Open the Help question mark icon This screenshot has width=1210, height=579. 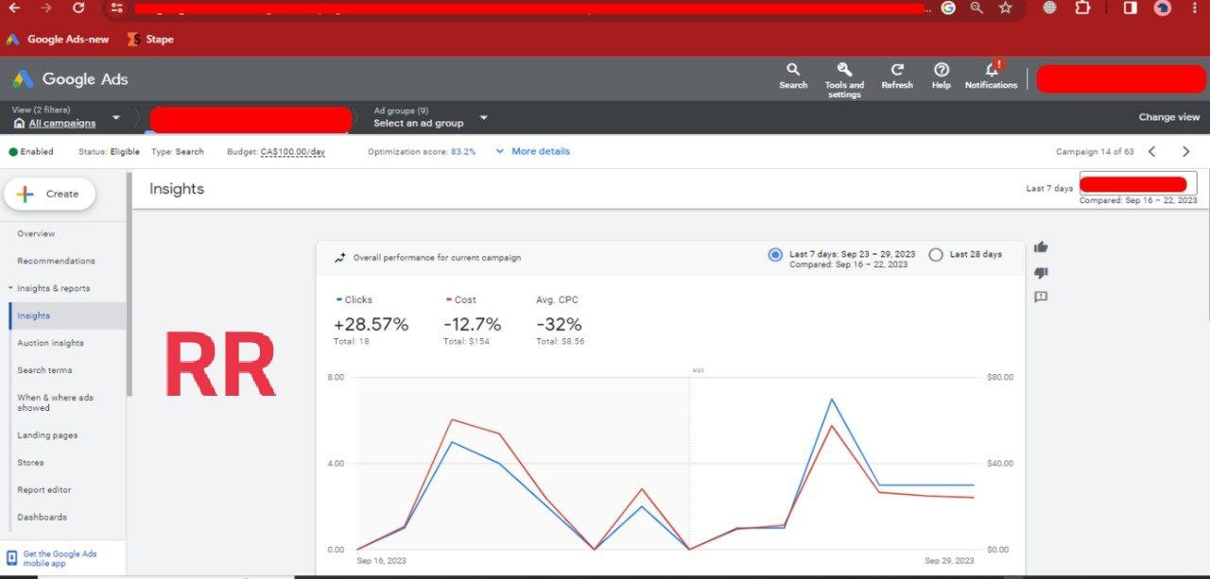pyautogui.click(x=942, y=70)
